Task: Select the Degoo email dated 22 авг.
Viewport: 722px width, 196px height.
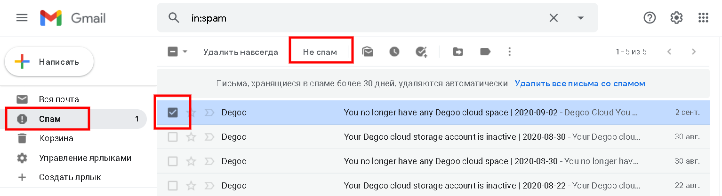Action: click(x=173, y=185)
